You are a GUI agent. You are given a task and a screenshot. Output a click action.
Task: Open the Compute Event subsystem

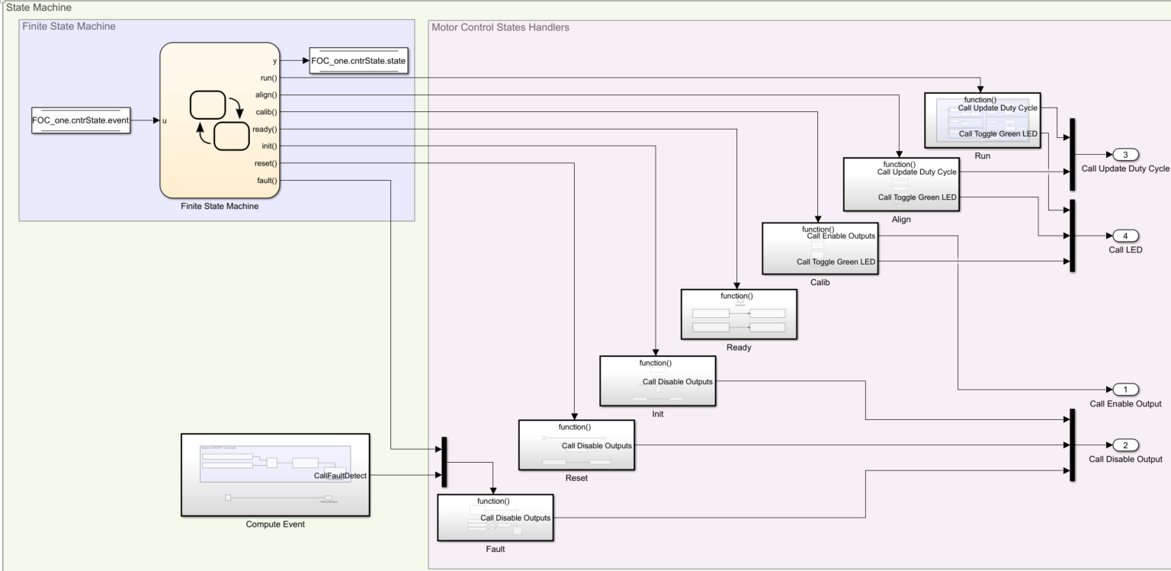point(274,476)
